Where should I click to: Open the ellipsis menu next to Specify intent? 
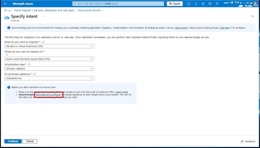(43, 16)
